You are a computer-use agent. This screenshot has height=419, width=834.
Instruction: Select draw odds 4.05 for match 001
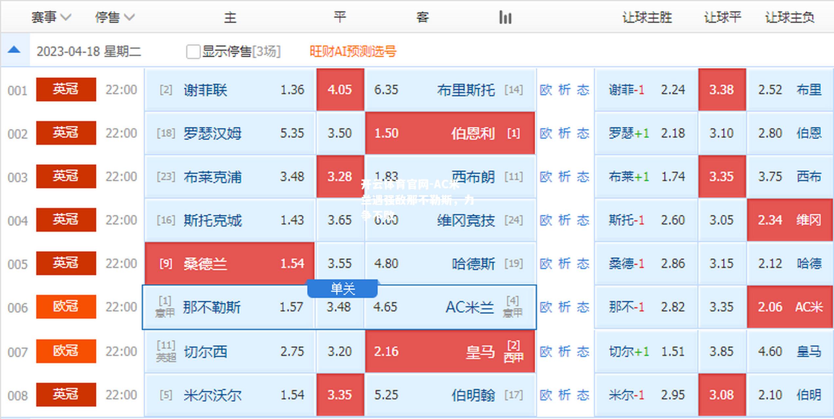tap(340, 89)
